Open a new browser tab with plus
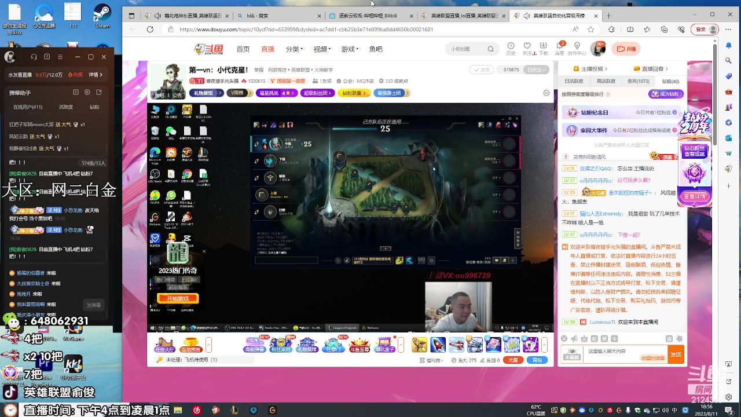This screenshot has height=417, width=741. (608, 16)
